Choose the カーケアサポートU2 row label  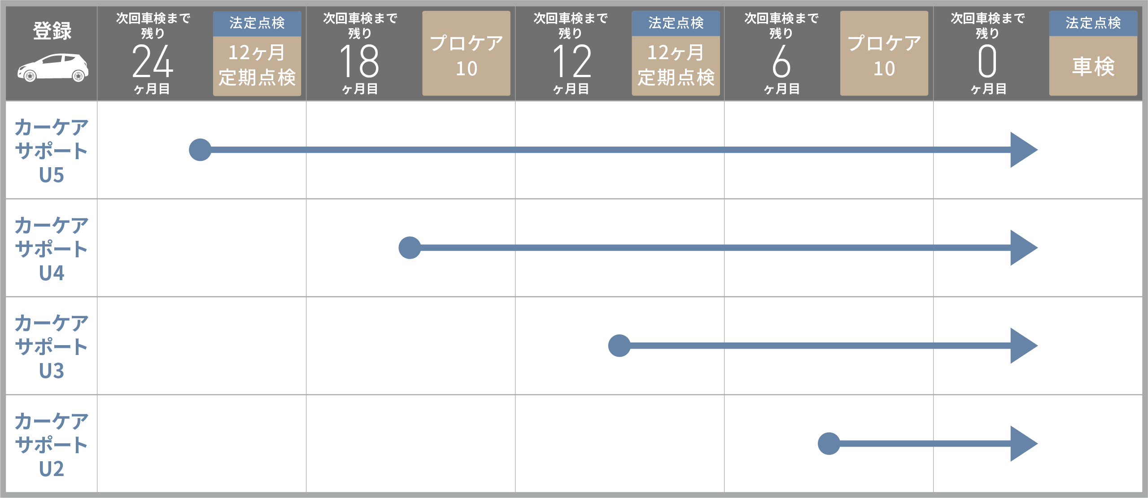[x=52, y=445]
